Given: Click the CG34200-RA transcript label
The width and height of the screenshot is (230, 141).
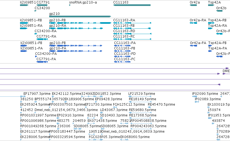Looking at the screenshot, I should [x=45, y=31].
